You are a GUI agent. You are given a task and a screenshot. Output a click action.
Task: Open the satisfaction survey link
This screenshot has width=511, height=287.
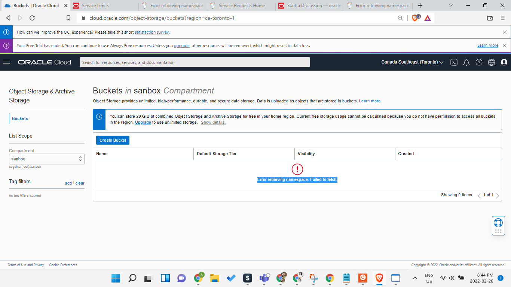(152, 32)
